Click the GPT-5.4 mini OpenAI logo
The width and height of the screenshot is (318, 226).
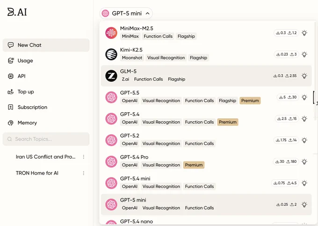click(x=111, y=183)
